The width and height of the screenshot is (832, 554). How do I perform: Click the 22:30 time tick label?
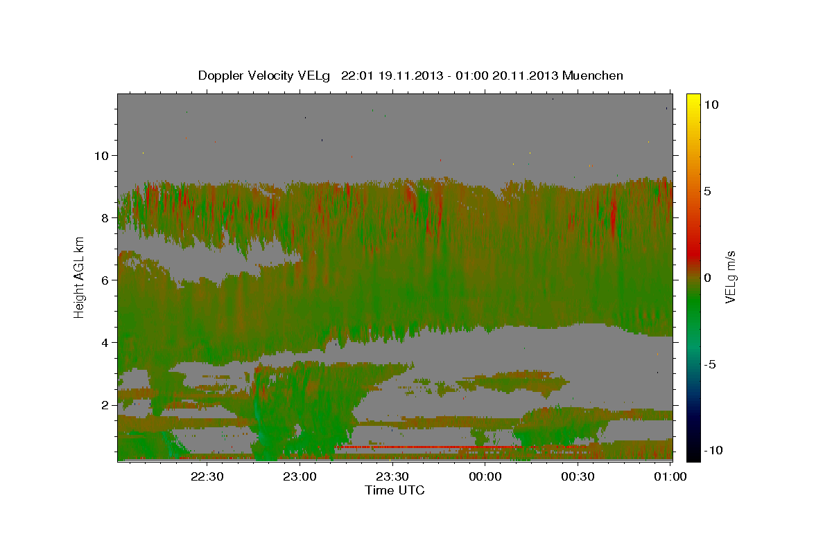(x=208, y=476)
